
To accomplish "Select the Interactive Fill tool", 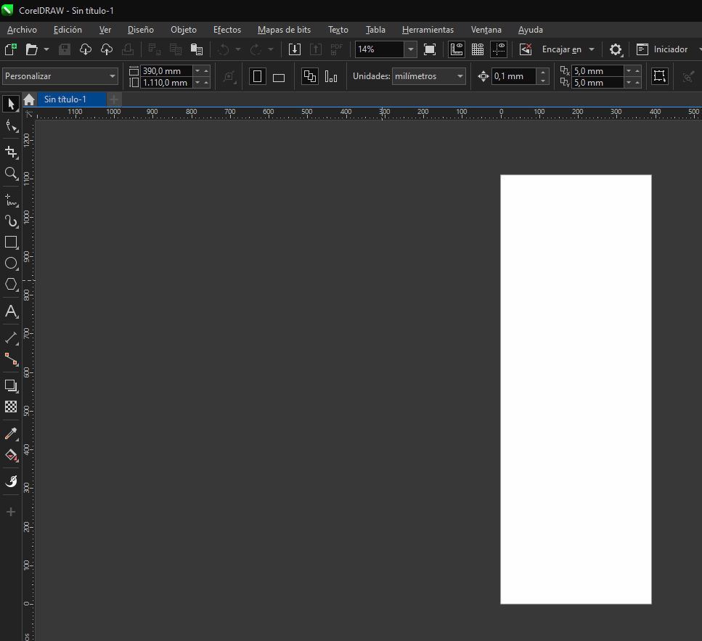I will pyautogui.click(x=11, y=456).
